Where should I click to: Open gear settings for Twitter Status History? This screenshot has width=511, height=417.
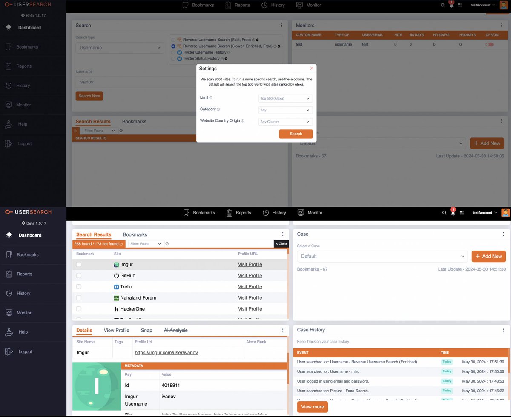click(226, 59)
